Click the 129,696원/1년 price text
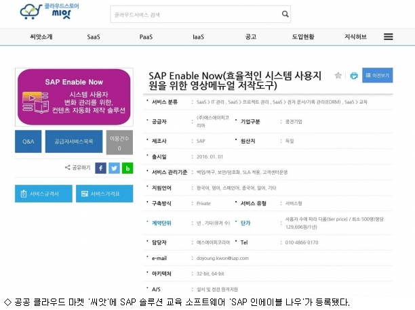Viewport: 415px width, 310px height. tap(301, 227)
